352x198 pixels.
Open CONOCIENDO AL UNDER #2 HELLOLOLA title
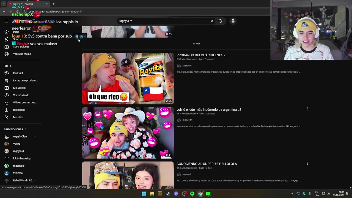coord(207,164)
